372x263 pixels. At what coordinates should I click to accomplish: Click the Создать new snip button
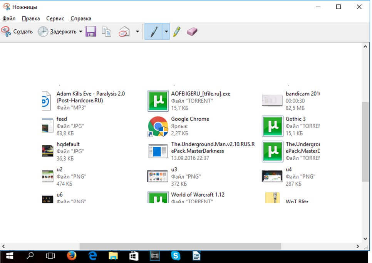tap(17, 32)
